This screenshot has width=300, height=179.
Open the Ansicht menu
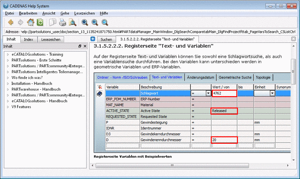pos(49,13)
